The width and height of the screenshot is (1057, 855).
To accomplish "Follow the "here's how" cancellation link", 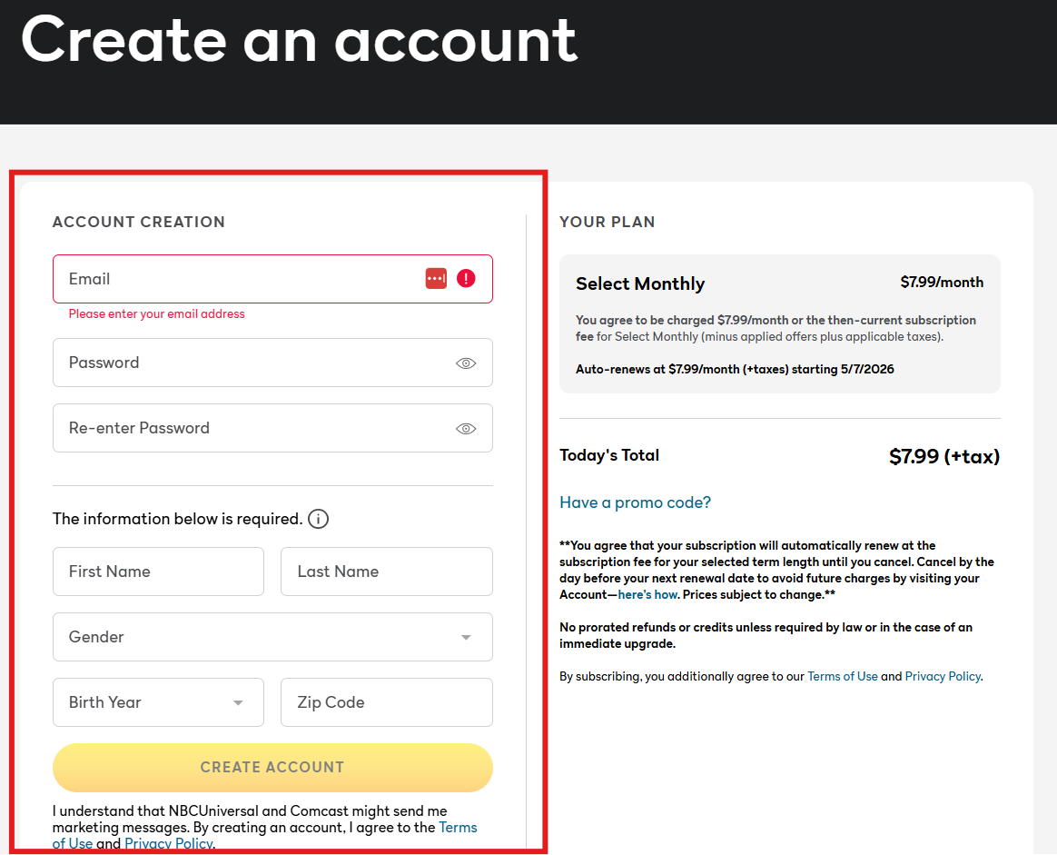I will (647, 594).
